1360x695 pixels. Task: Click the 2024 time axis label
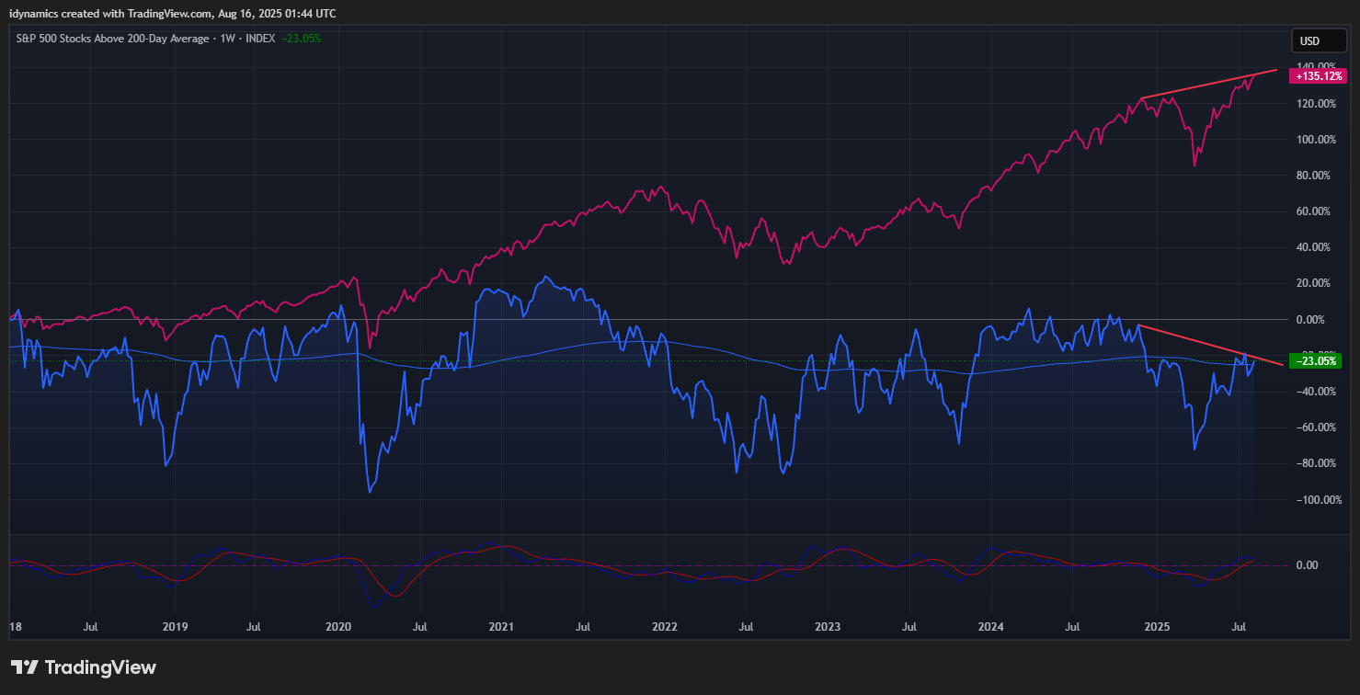tap(991, 628)
